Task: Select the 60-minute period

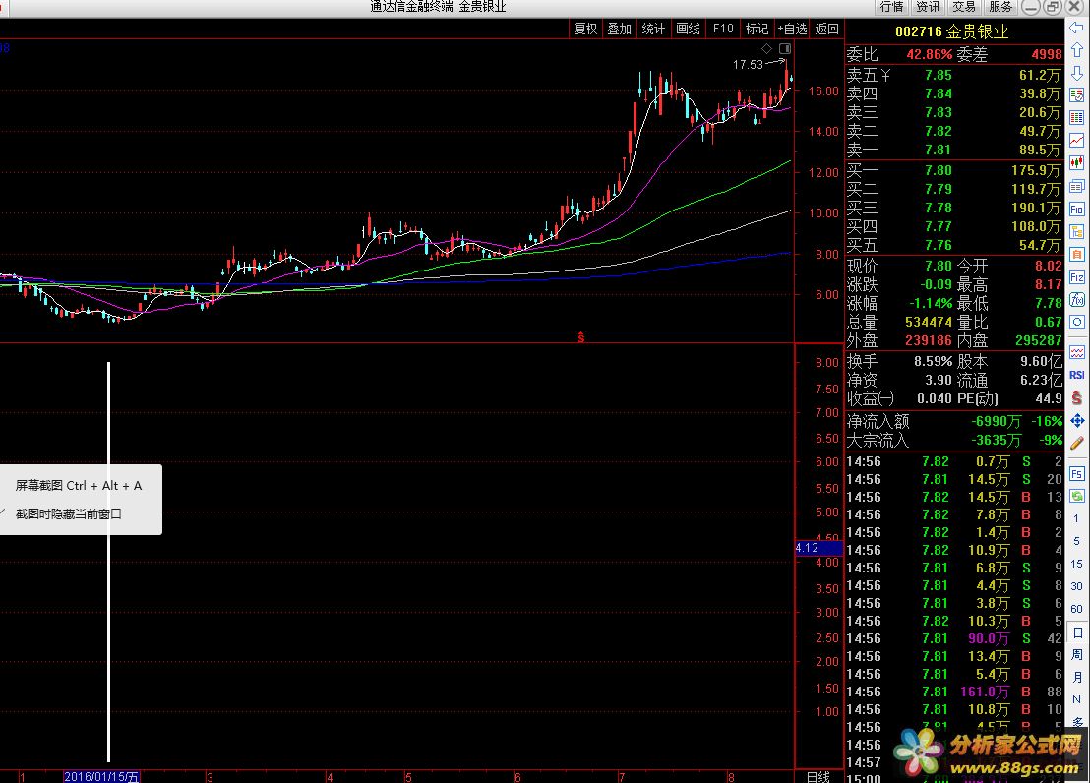Action: (1076, 609)
